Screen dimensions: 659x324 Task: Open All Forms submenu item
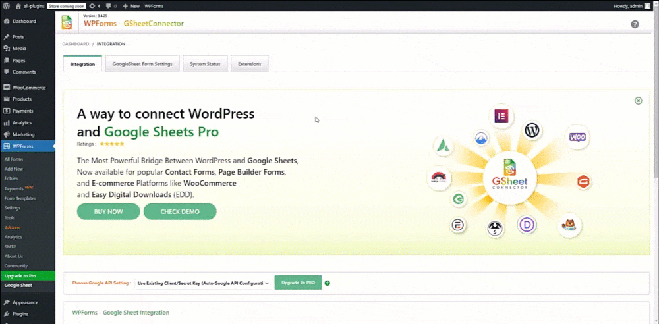point(14,159)
